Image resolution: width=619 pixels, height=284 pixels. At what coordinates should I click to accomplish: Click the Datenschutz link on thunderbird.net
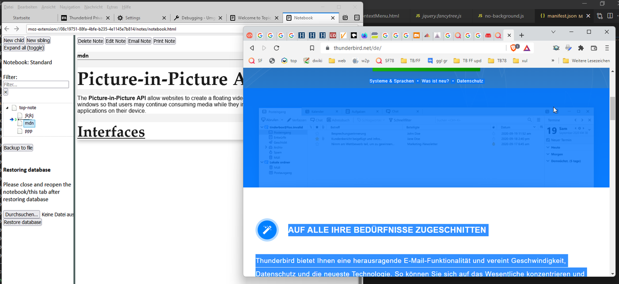[470, 81]
